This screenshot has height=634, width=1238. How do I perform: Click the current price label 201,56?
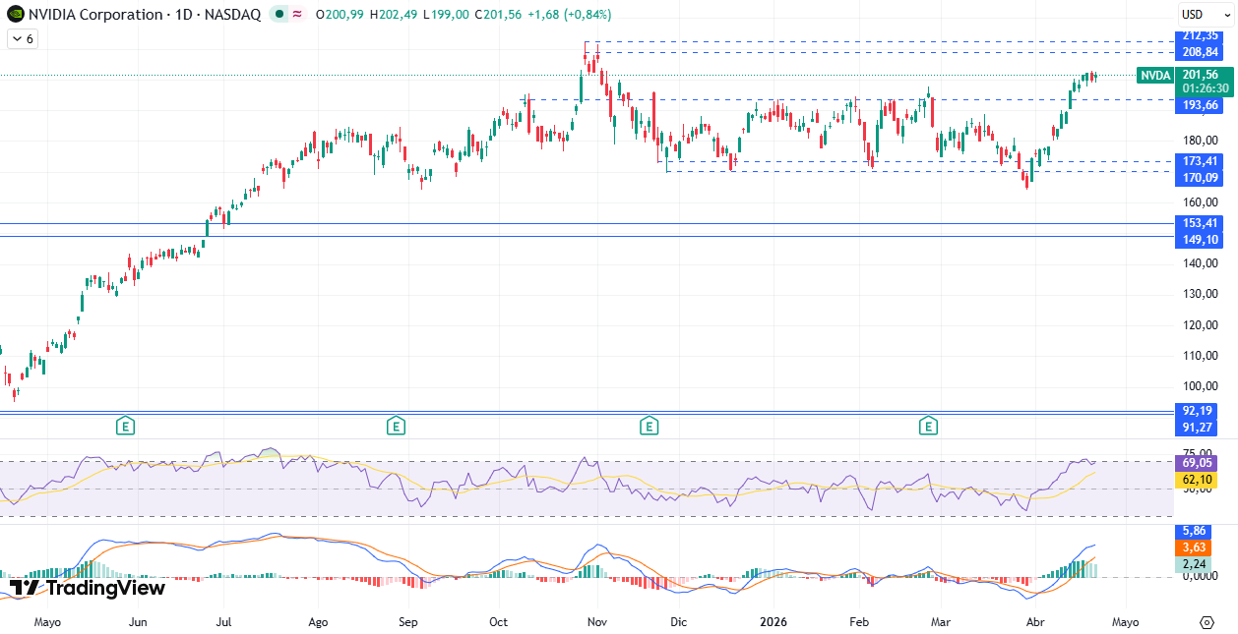[x=1200, y=75]
